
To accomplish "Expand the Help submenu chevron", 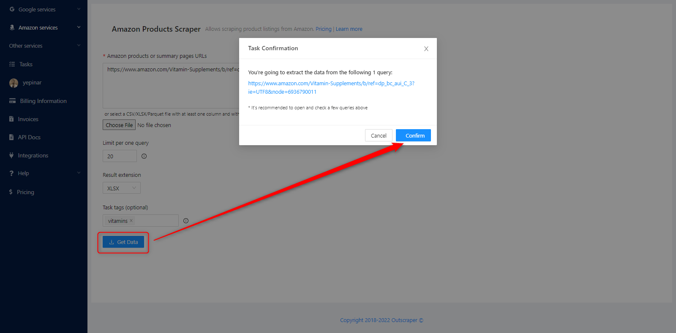I will click(x=79, y=173).
